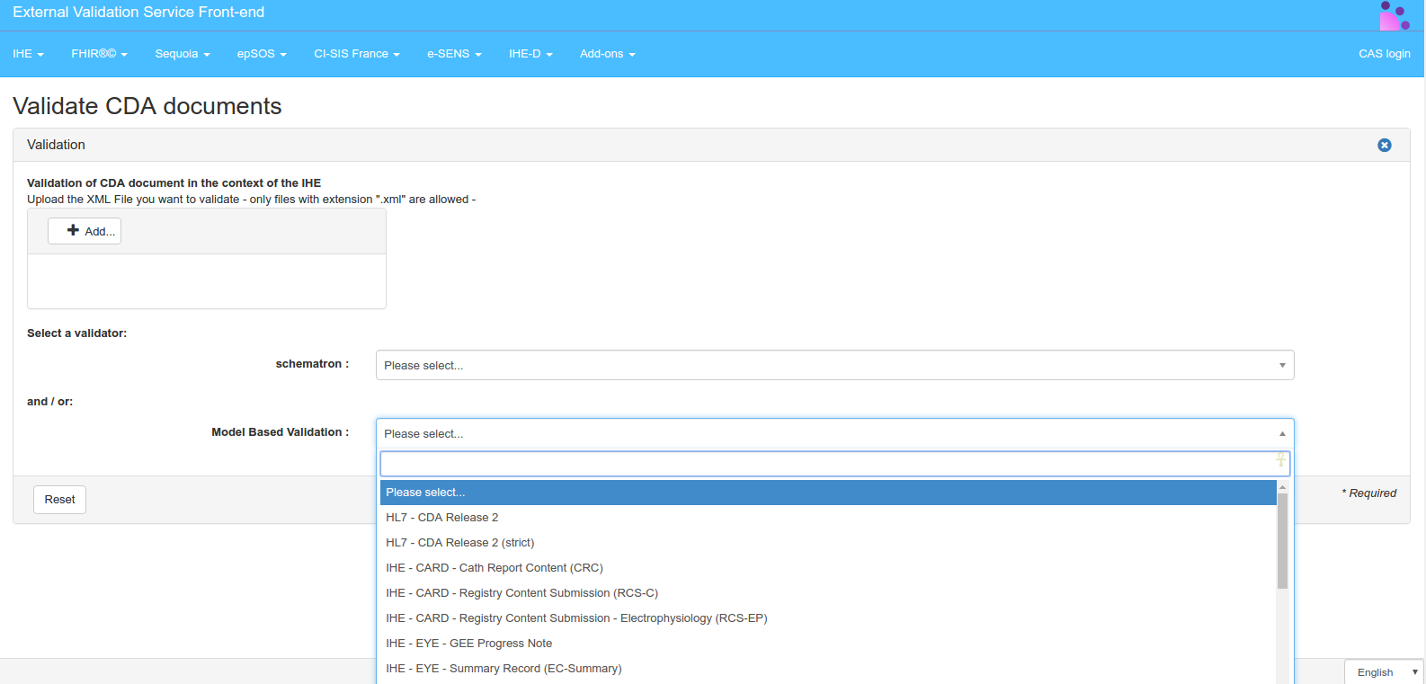Select IHE CARD Cath Report Content option
Viewport: 1426px width, 684px height.
(495, 568)
